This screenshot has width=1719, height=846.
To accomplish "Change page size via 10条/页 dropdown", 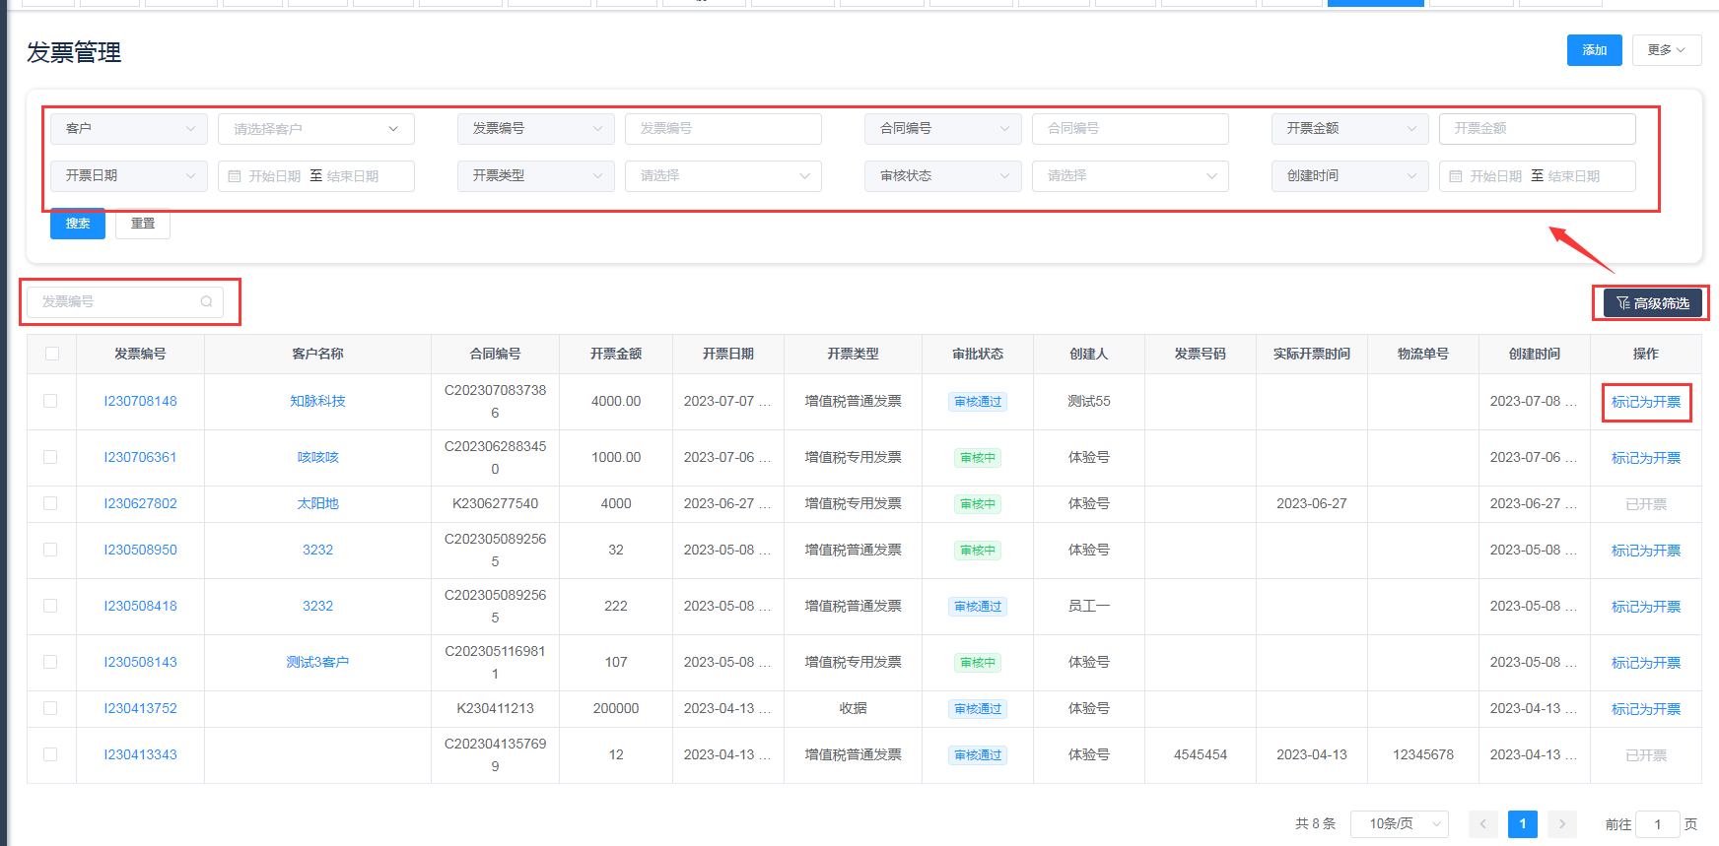I will click(1400, 823).
